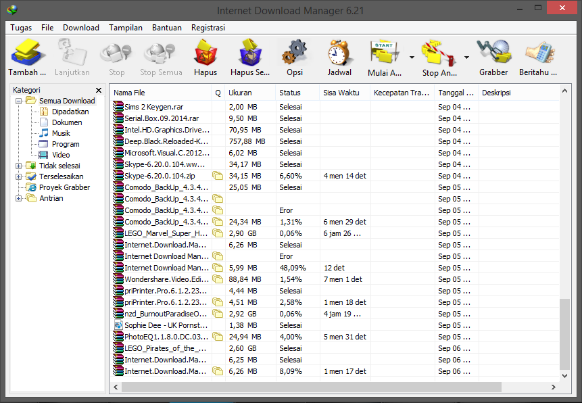Sort by Sisa Waktu column header

tap(345, 93)
